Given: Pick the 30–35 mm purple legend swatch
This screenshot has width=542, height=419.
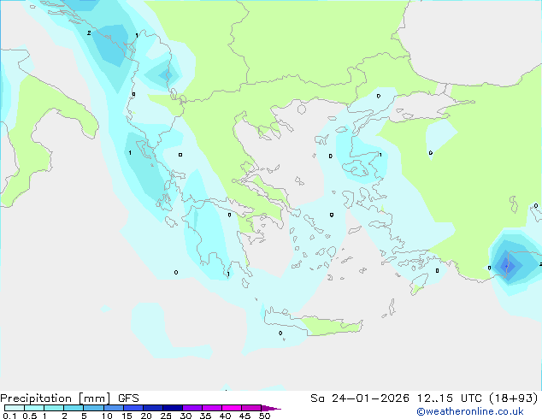Looking at the screenshot, I should pyautogui.click(x=191, y=408).
